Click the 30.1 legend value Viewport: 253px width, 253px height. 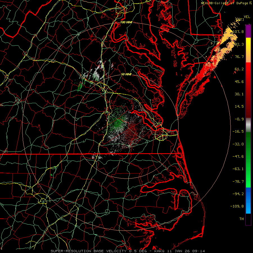pos(239,94)
